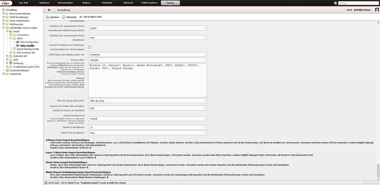Select the Extras menu tab
This screenshot has width=380, height=185.
[170, 3]
